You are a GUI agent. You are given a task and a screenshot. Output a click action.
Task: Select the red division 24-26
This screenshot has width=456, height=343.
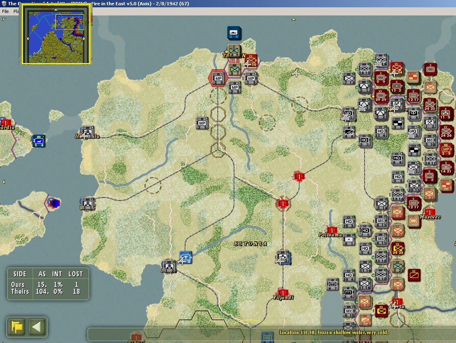pyautogui.click(x=446, y=132)
